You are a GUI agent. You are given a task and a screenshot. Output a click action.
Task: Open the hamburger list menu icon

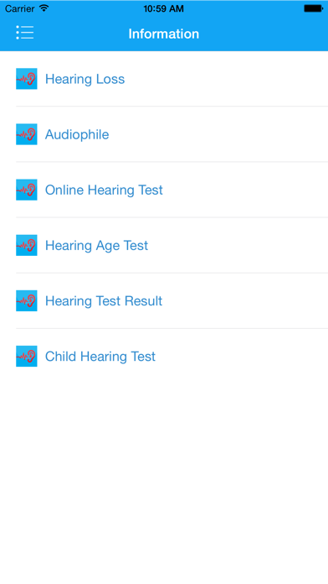25,33
